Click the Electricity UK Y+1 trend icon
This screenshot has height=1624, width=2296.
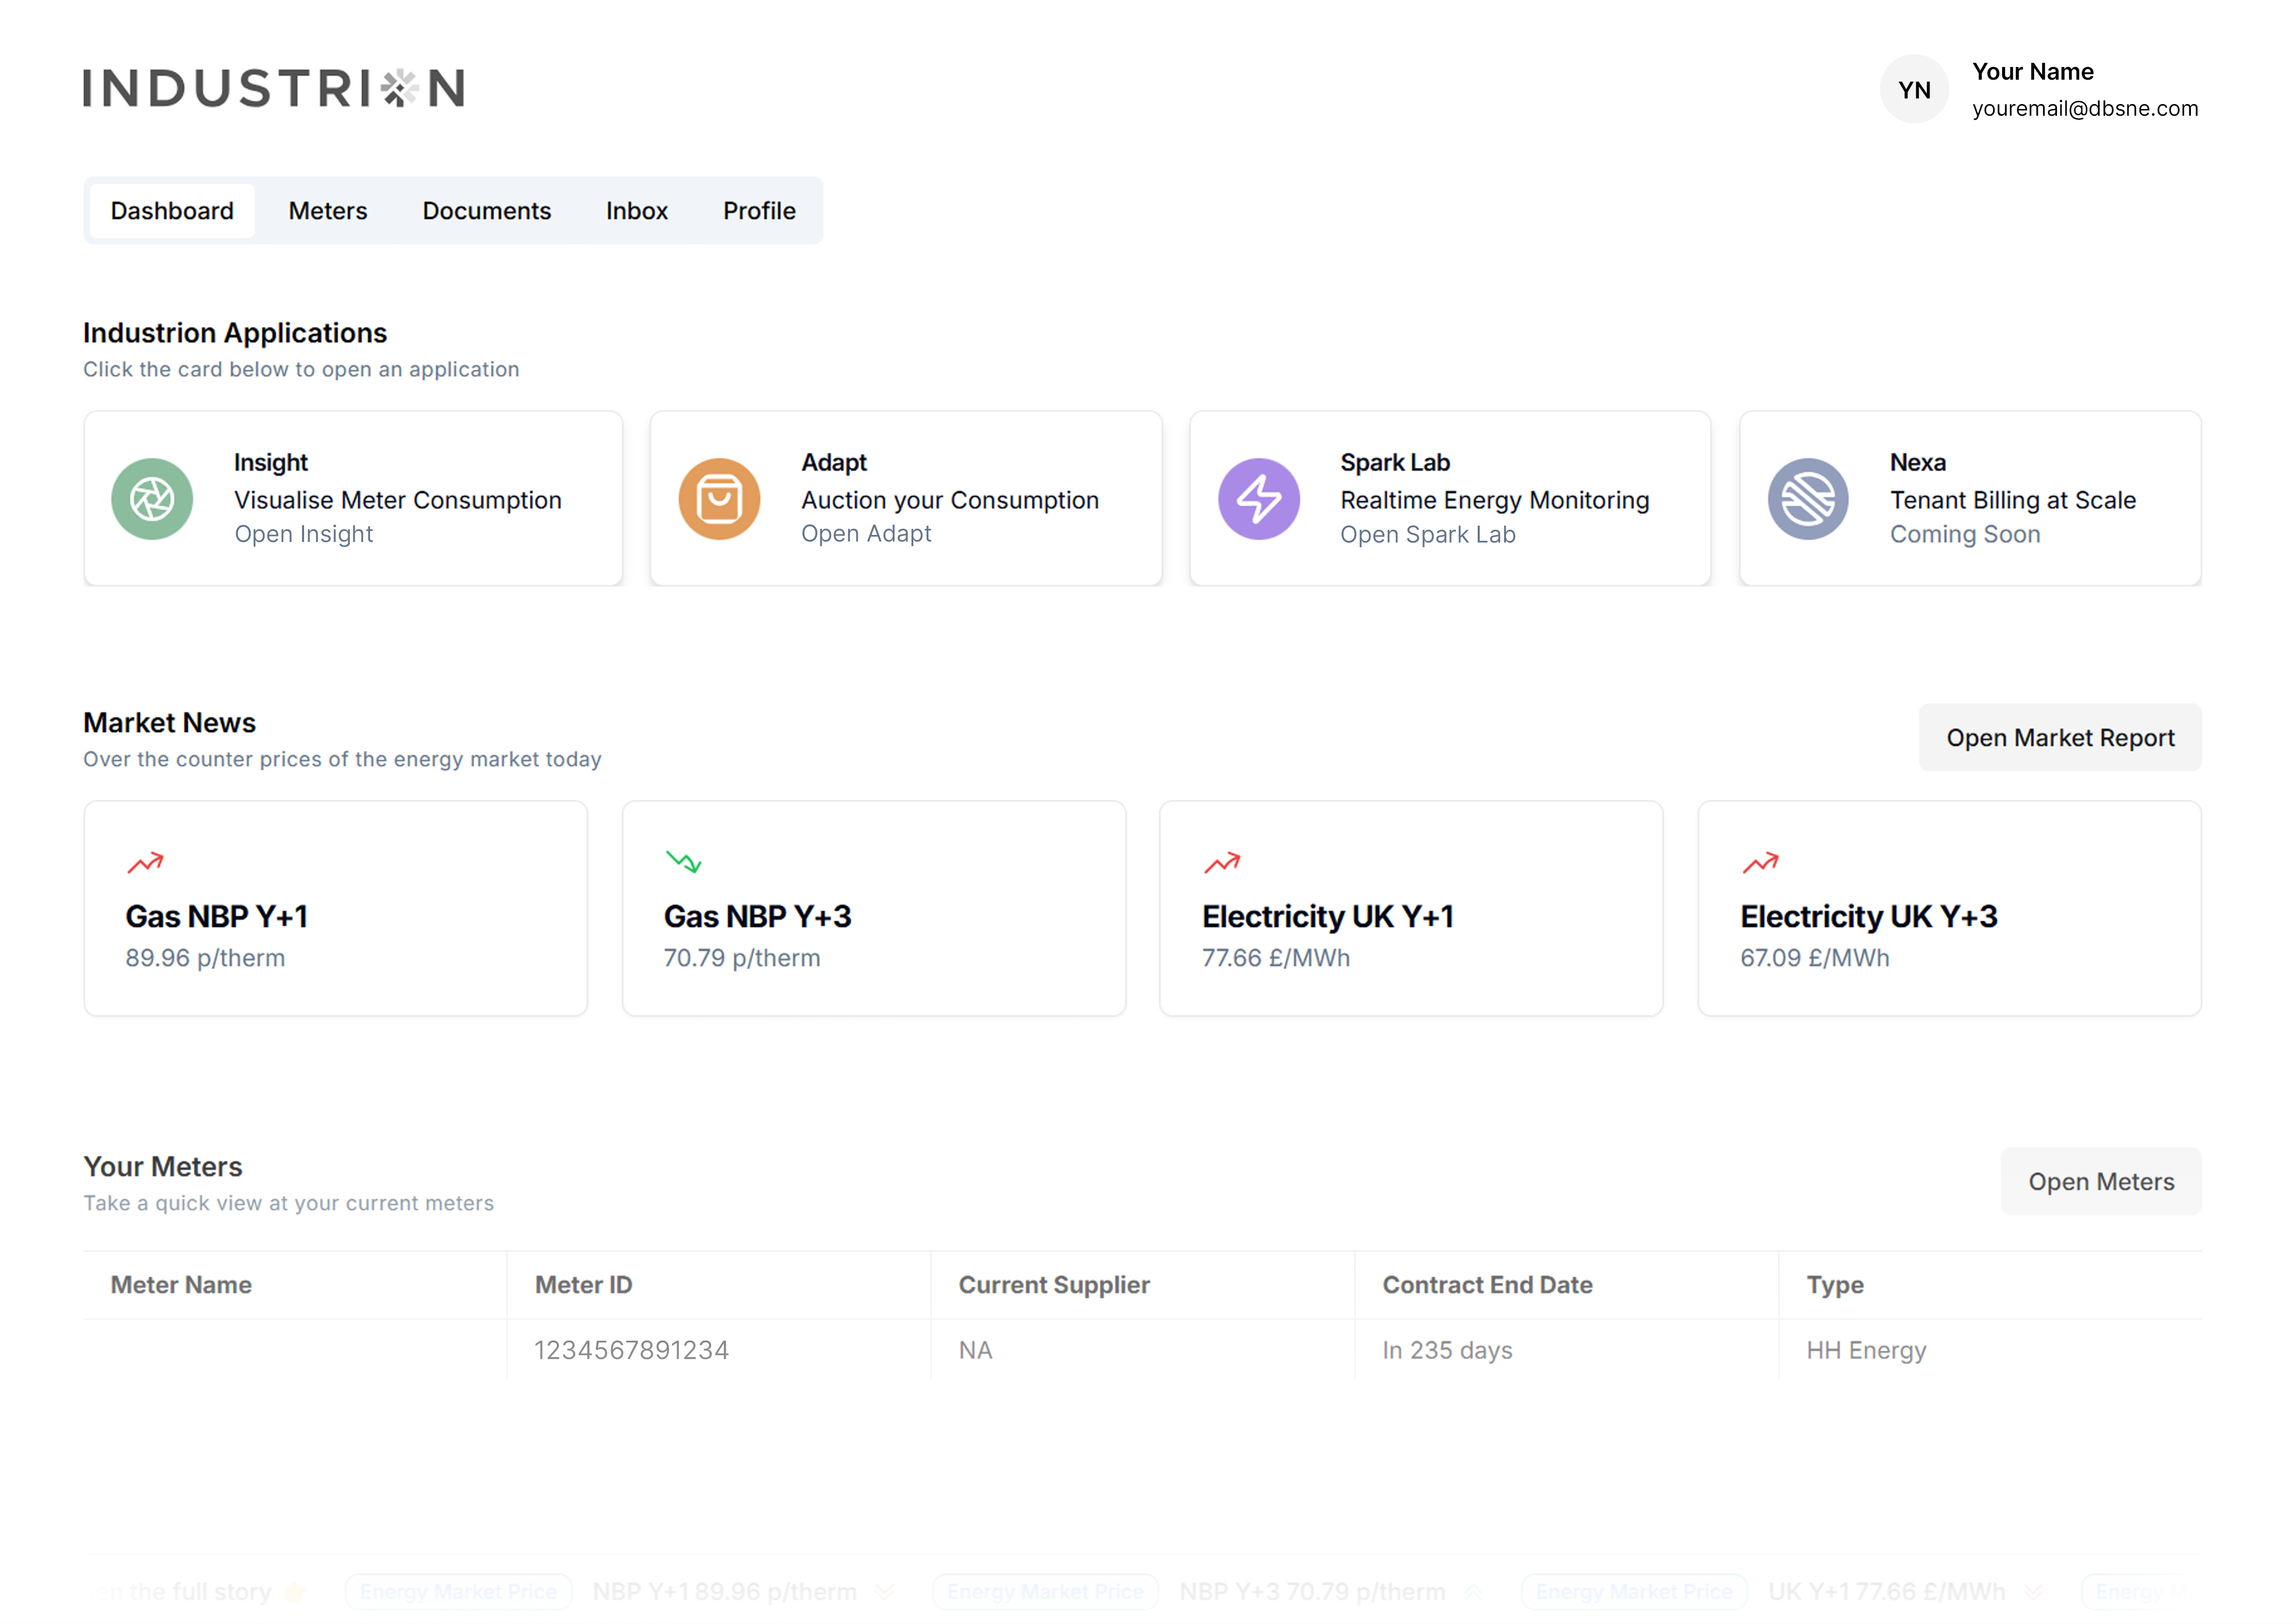pos(1221,862)
